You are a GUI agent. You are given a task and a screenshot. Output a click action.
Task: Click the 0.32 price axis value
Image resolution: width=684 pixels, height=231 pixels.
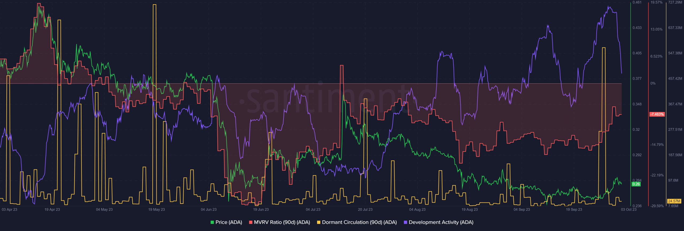(636, 129)
